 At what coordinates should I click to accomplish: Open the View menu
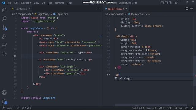tap(36, 3)
